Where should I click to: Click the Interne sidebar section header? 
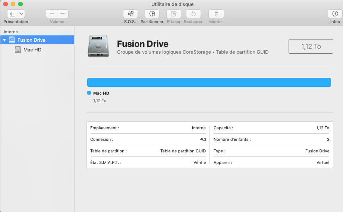[11, 32]
